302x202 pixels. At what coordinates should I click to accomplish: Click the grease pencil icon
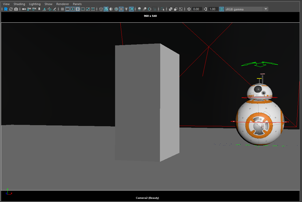(x=54, y=9)
